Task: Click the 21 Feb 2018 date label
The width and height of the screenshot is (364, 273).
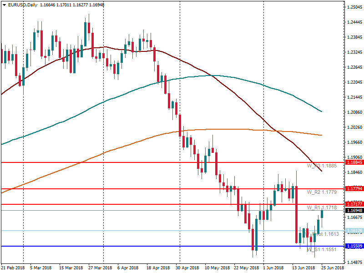Action: coord(13,268)
